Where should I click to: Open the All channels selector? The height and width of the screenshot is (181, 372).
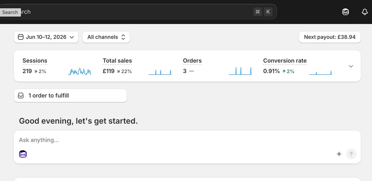tap(106, 37)
